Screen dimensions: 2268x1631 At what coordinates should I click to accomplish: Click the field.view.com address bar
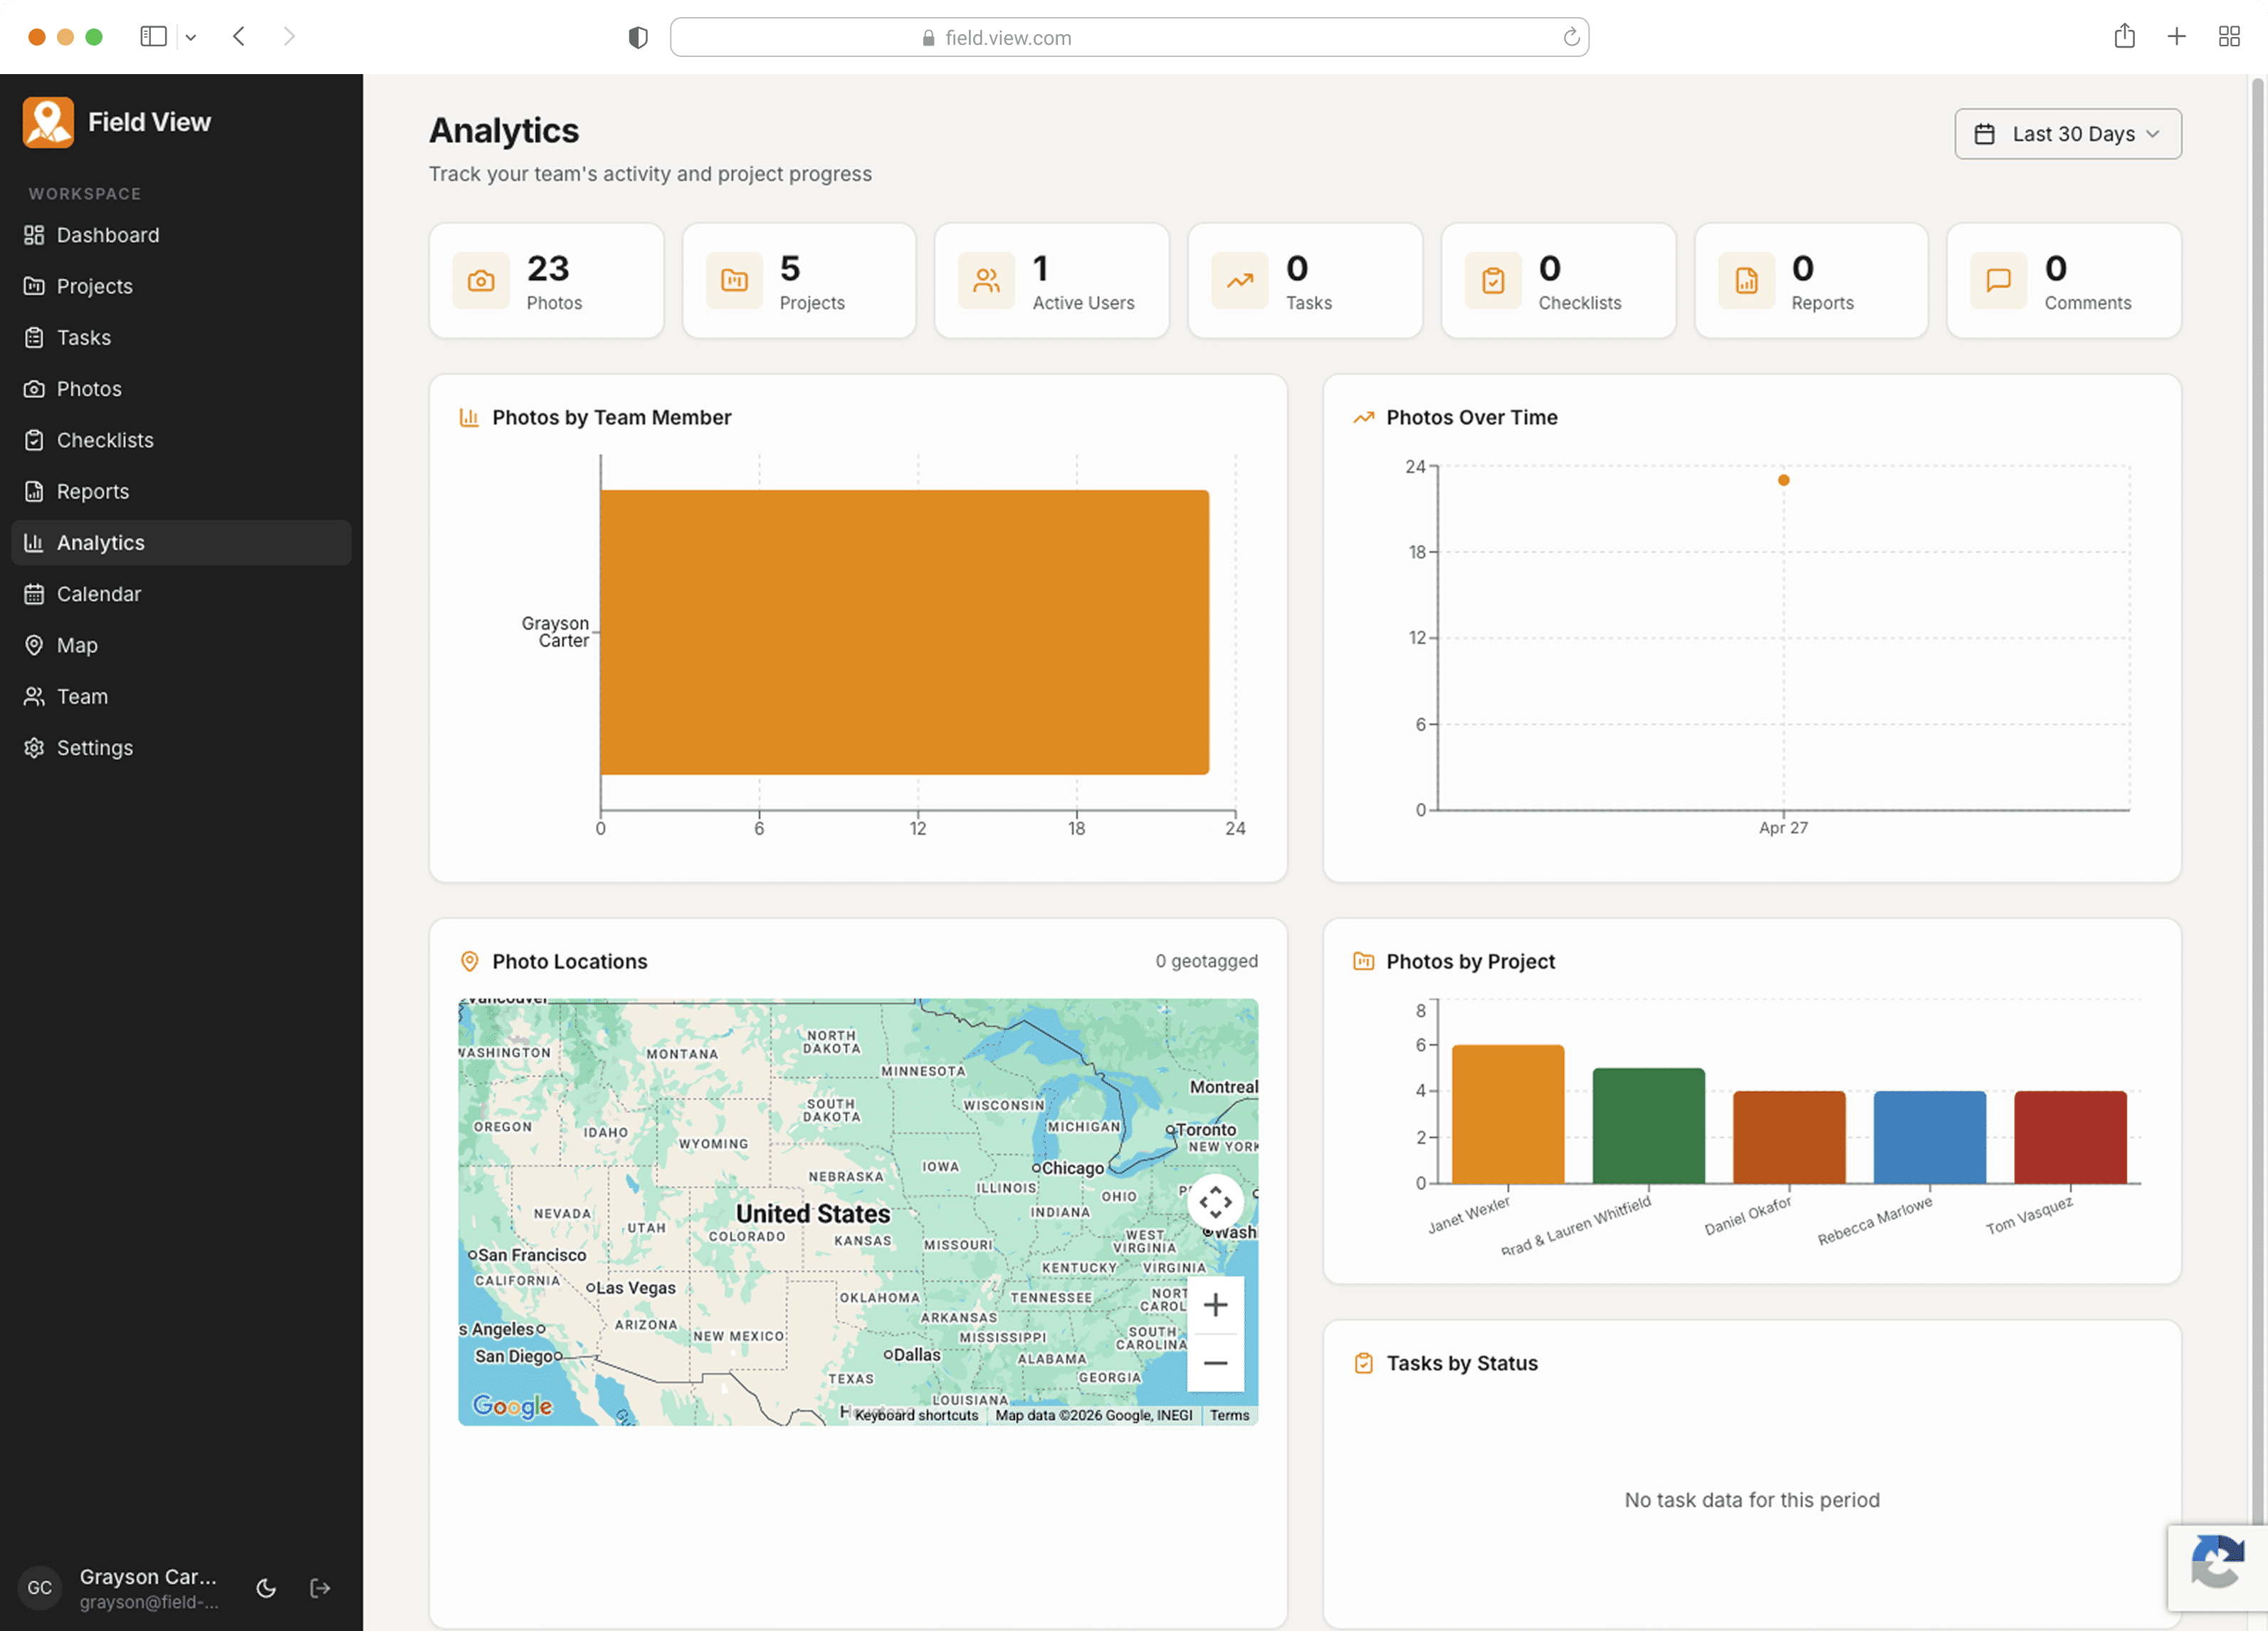(1129, 37)
